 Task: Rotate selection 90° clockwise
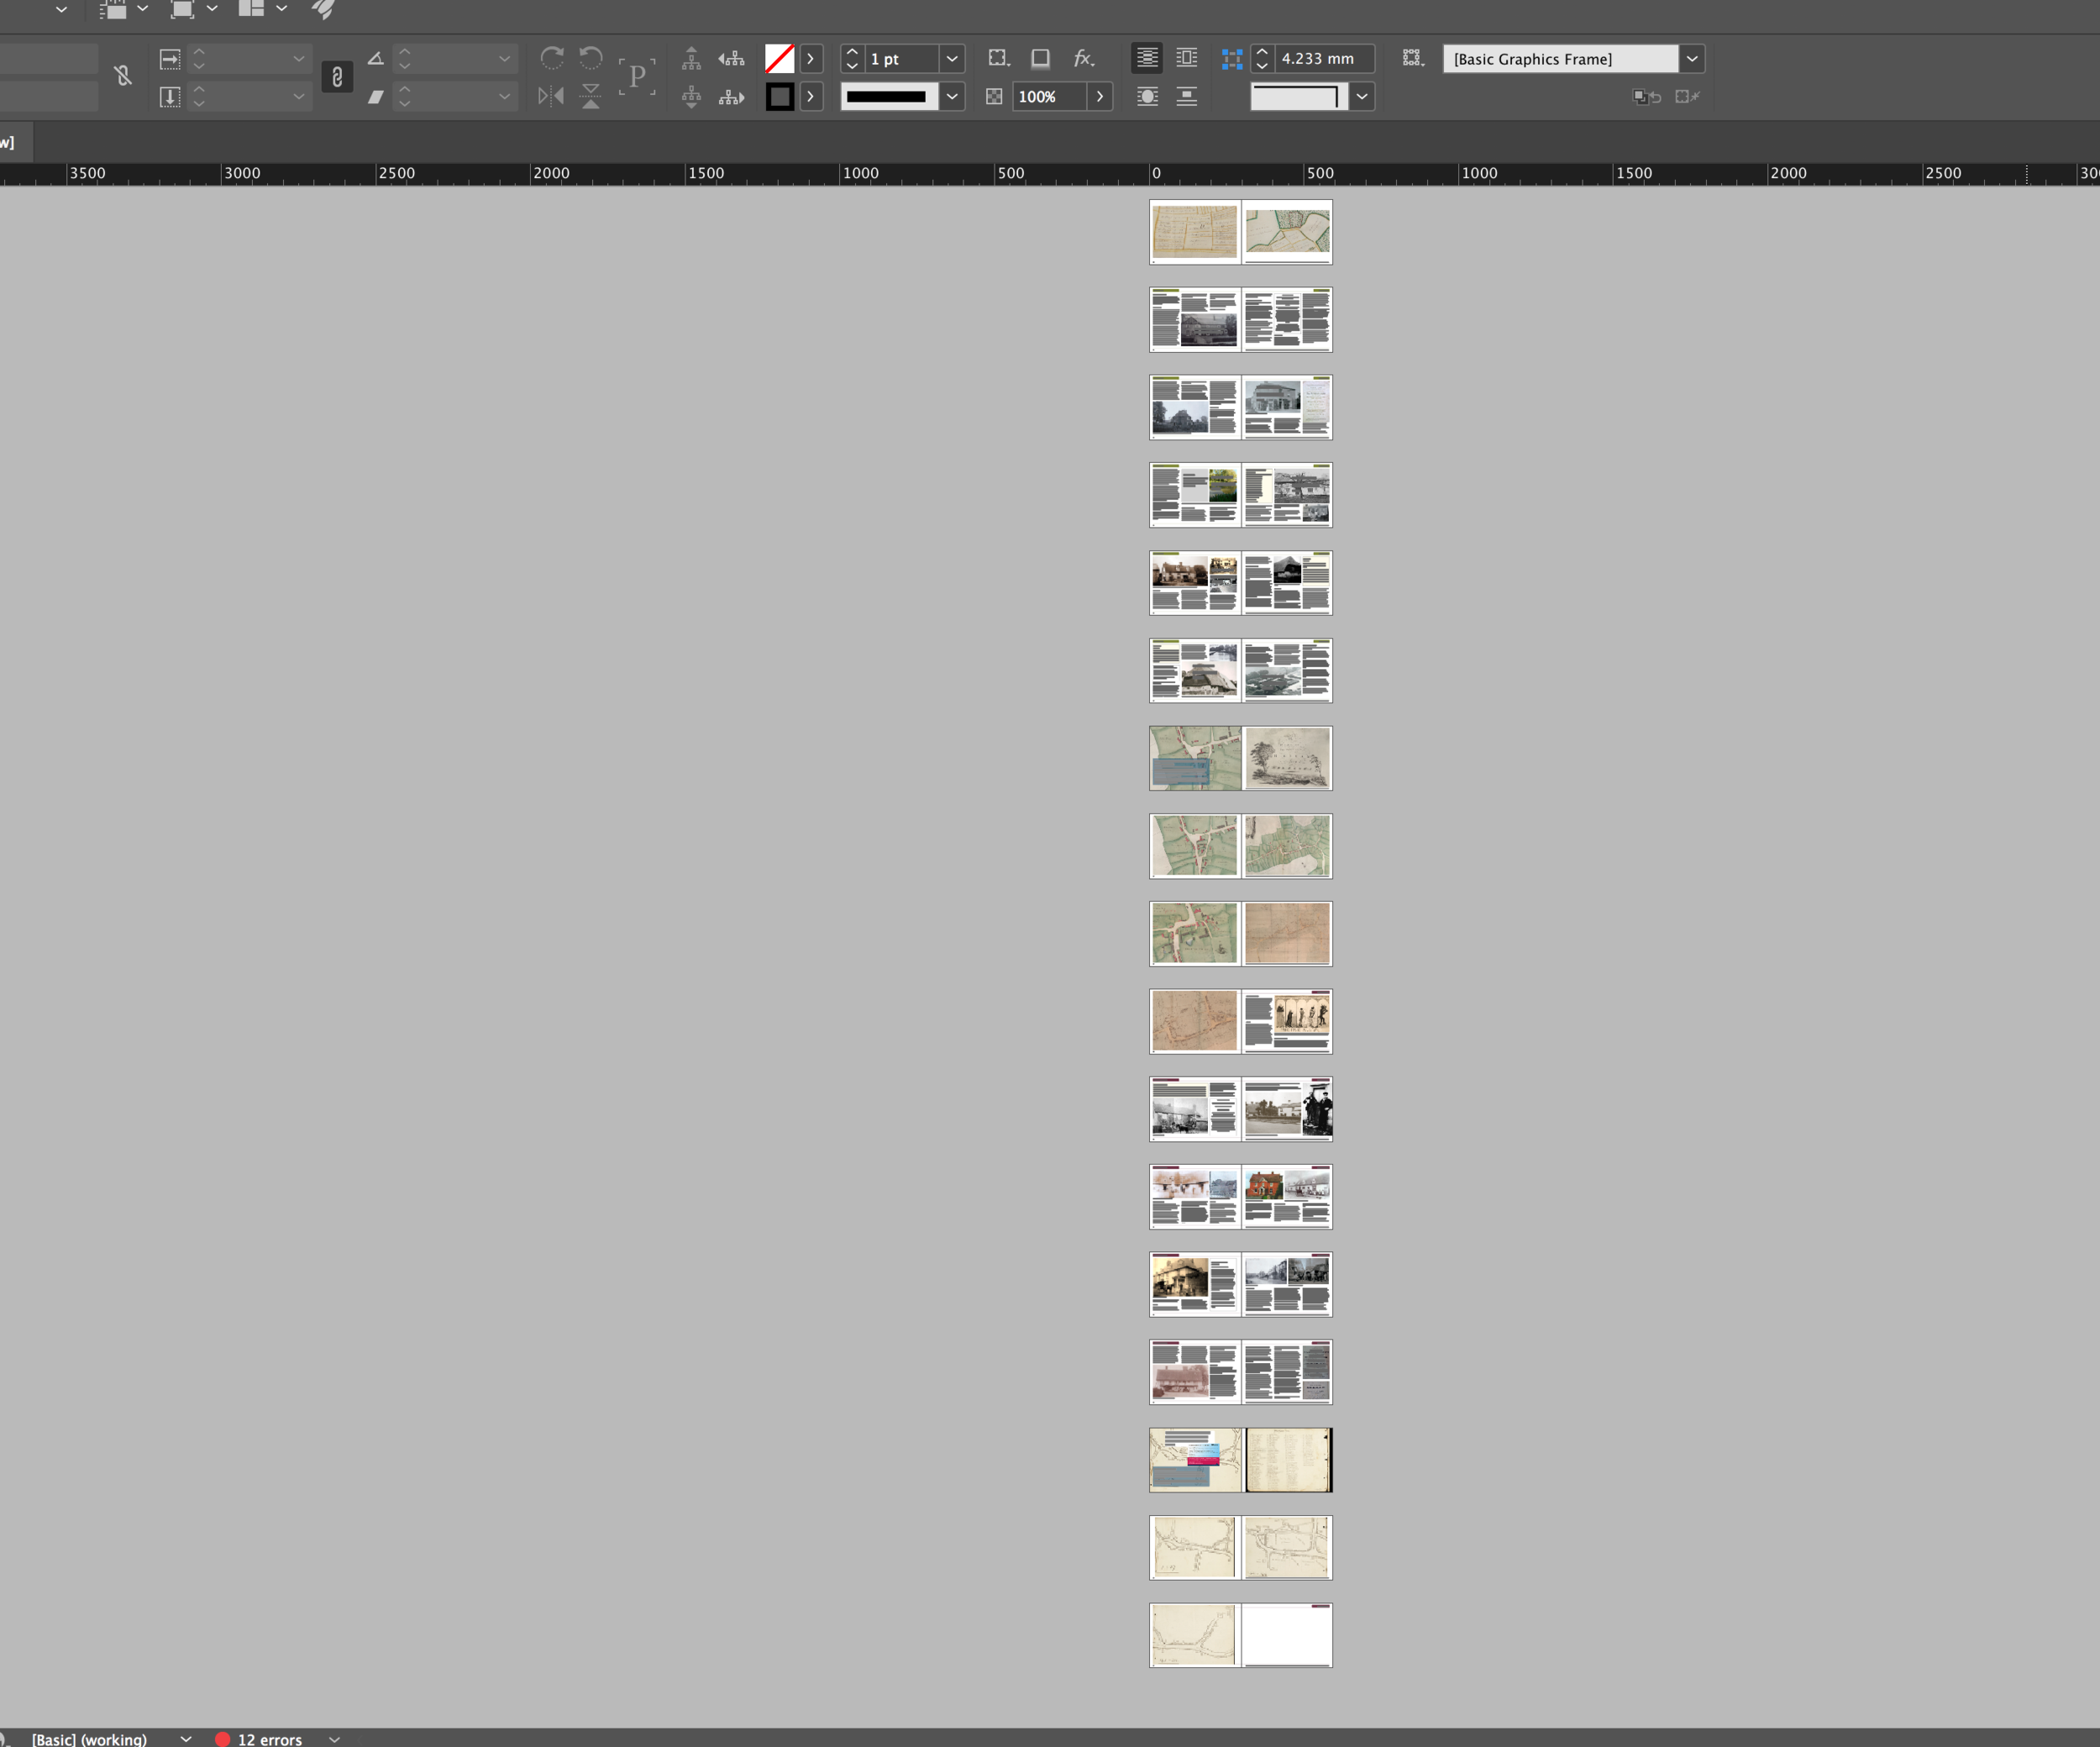pos(551,58)
